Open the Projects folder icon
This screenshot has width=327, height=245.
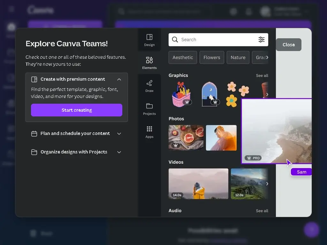[x=149, y=106]
